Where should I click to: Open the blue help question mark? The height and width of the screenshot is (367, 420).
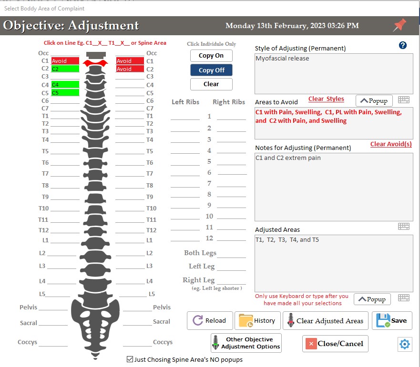pyautogui.click(x=403, y=45)
